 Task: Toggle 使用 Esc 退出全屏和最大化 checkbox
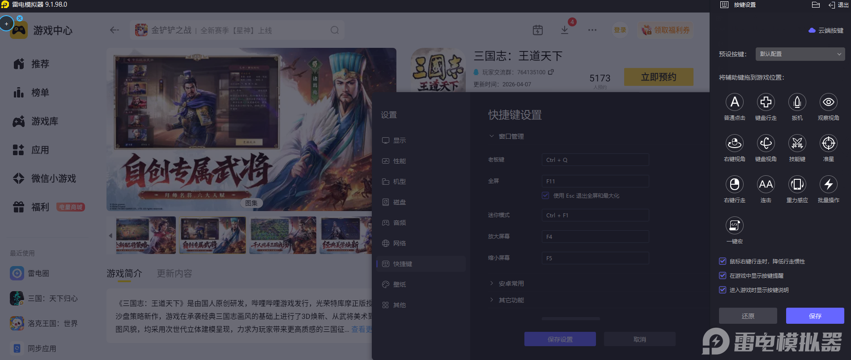(x=545, y=195)
